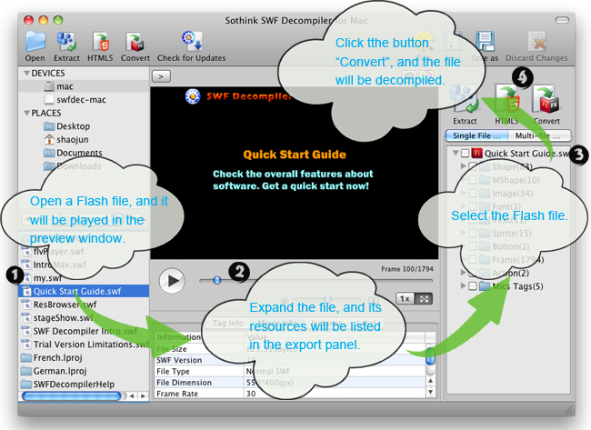Check the Mics Tags(5) checkbox
Viewport: 591px width, 430px height.
[x=473, y=286]
